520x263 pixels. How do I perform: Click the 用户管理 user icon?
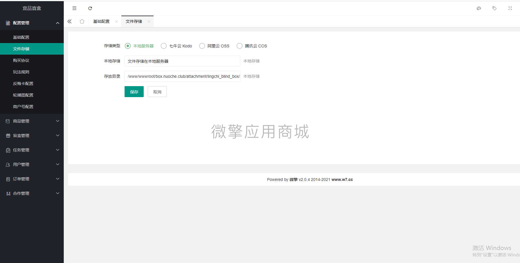pyautogui.click(x=8, y=164)
